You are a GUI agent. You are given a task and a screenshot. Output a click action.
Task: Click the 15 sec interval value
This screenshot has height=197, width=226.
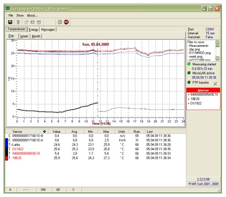click(x=210, y=33)
